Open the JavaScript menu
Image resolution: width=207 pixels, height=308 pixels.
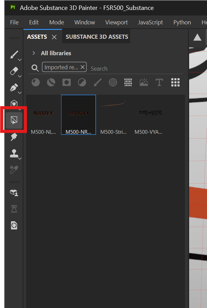pos(151,22)
